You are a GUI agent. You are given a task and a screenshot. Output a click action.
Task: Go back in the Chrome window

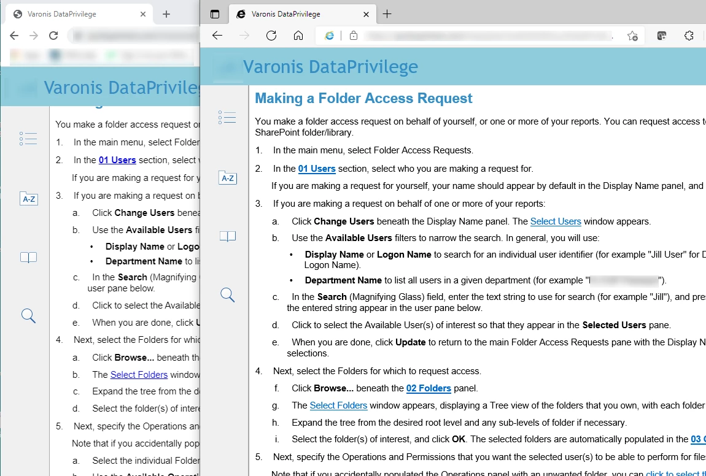(14, 36)
